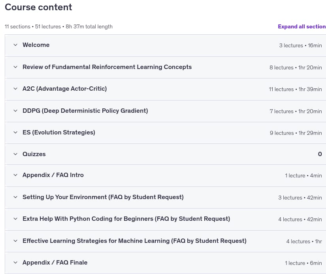Open the Welcome section title

pos(36,45)
